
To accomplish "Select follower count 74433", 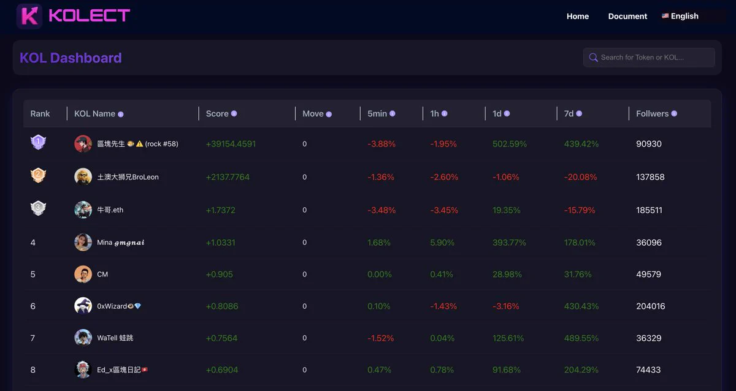I will coord(648,370).
